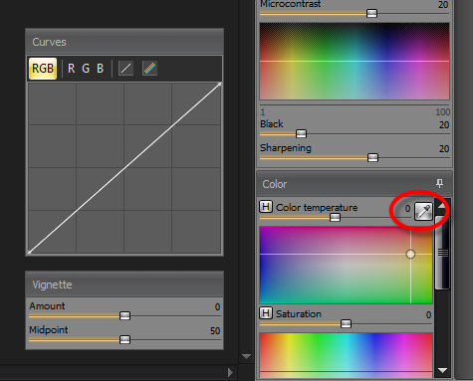Toggle the H button beside Saturation
This screenshot has height=381, width=473.
pyautogui.click(x=266, y=313)
